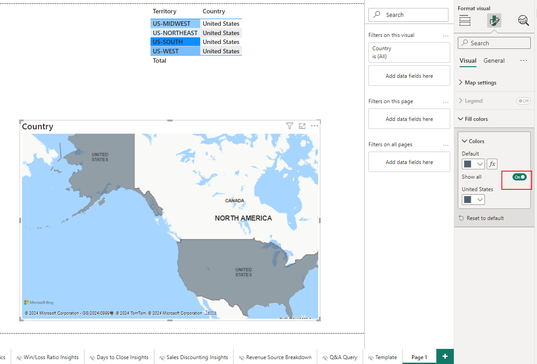Click the Total row label
537x364 pixels.
click(160, 60)
